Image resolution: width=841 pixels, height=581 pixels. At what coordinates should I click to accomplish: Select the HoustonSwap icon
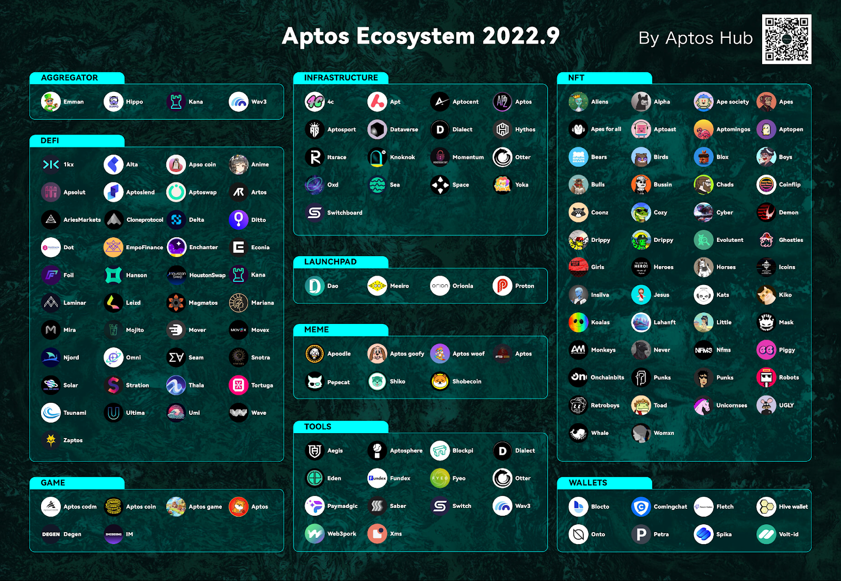[176, 275]
